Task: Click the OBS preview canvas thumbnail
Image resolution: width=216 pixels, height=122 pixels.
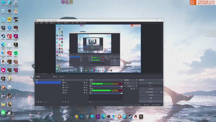Action: tap(98, 49)
